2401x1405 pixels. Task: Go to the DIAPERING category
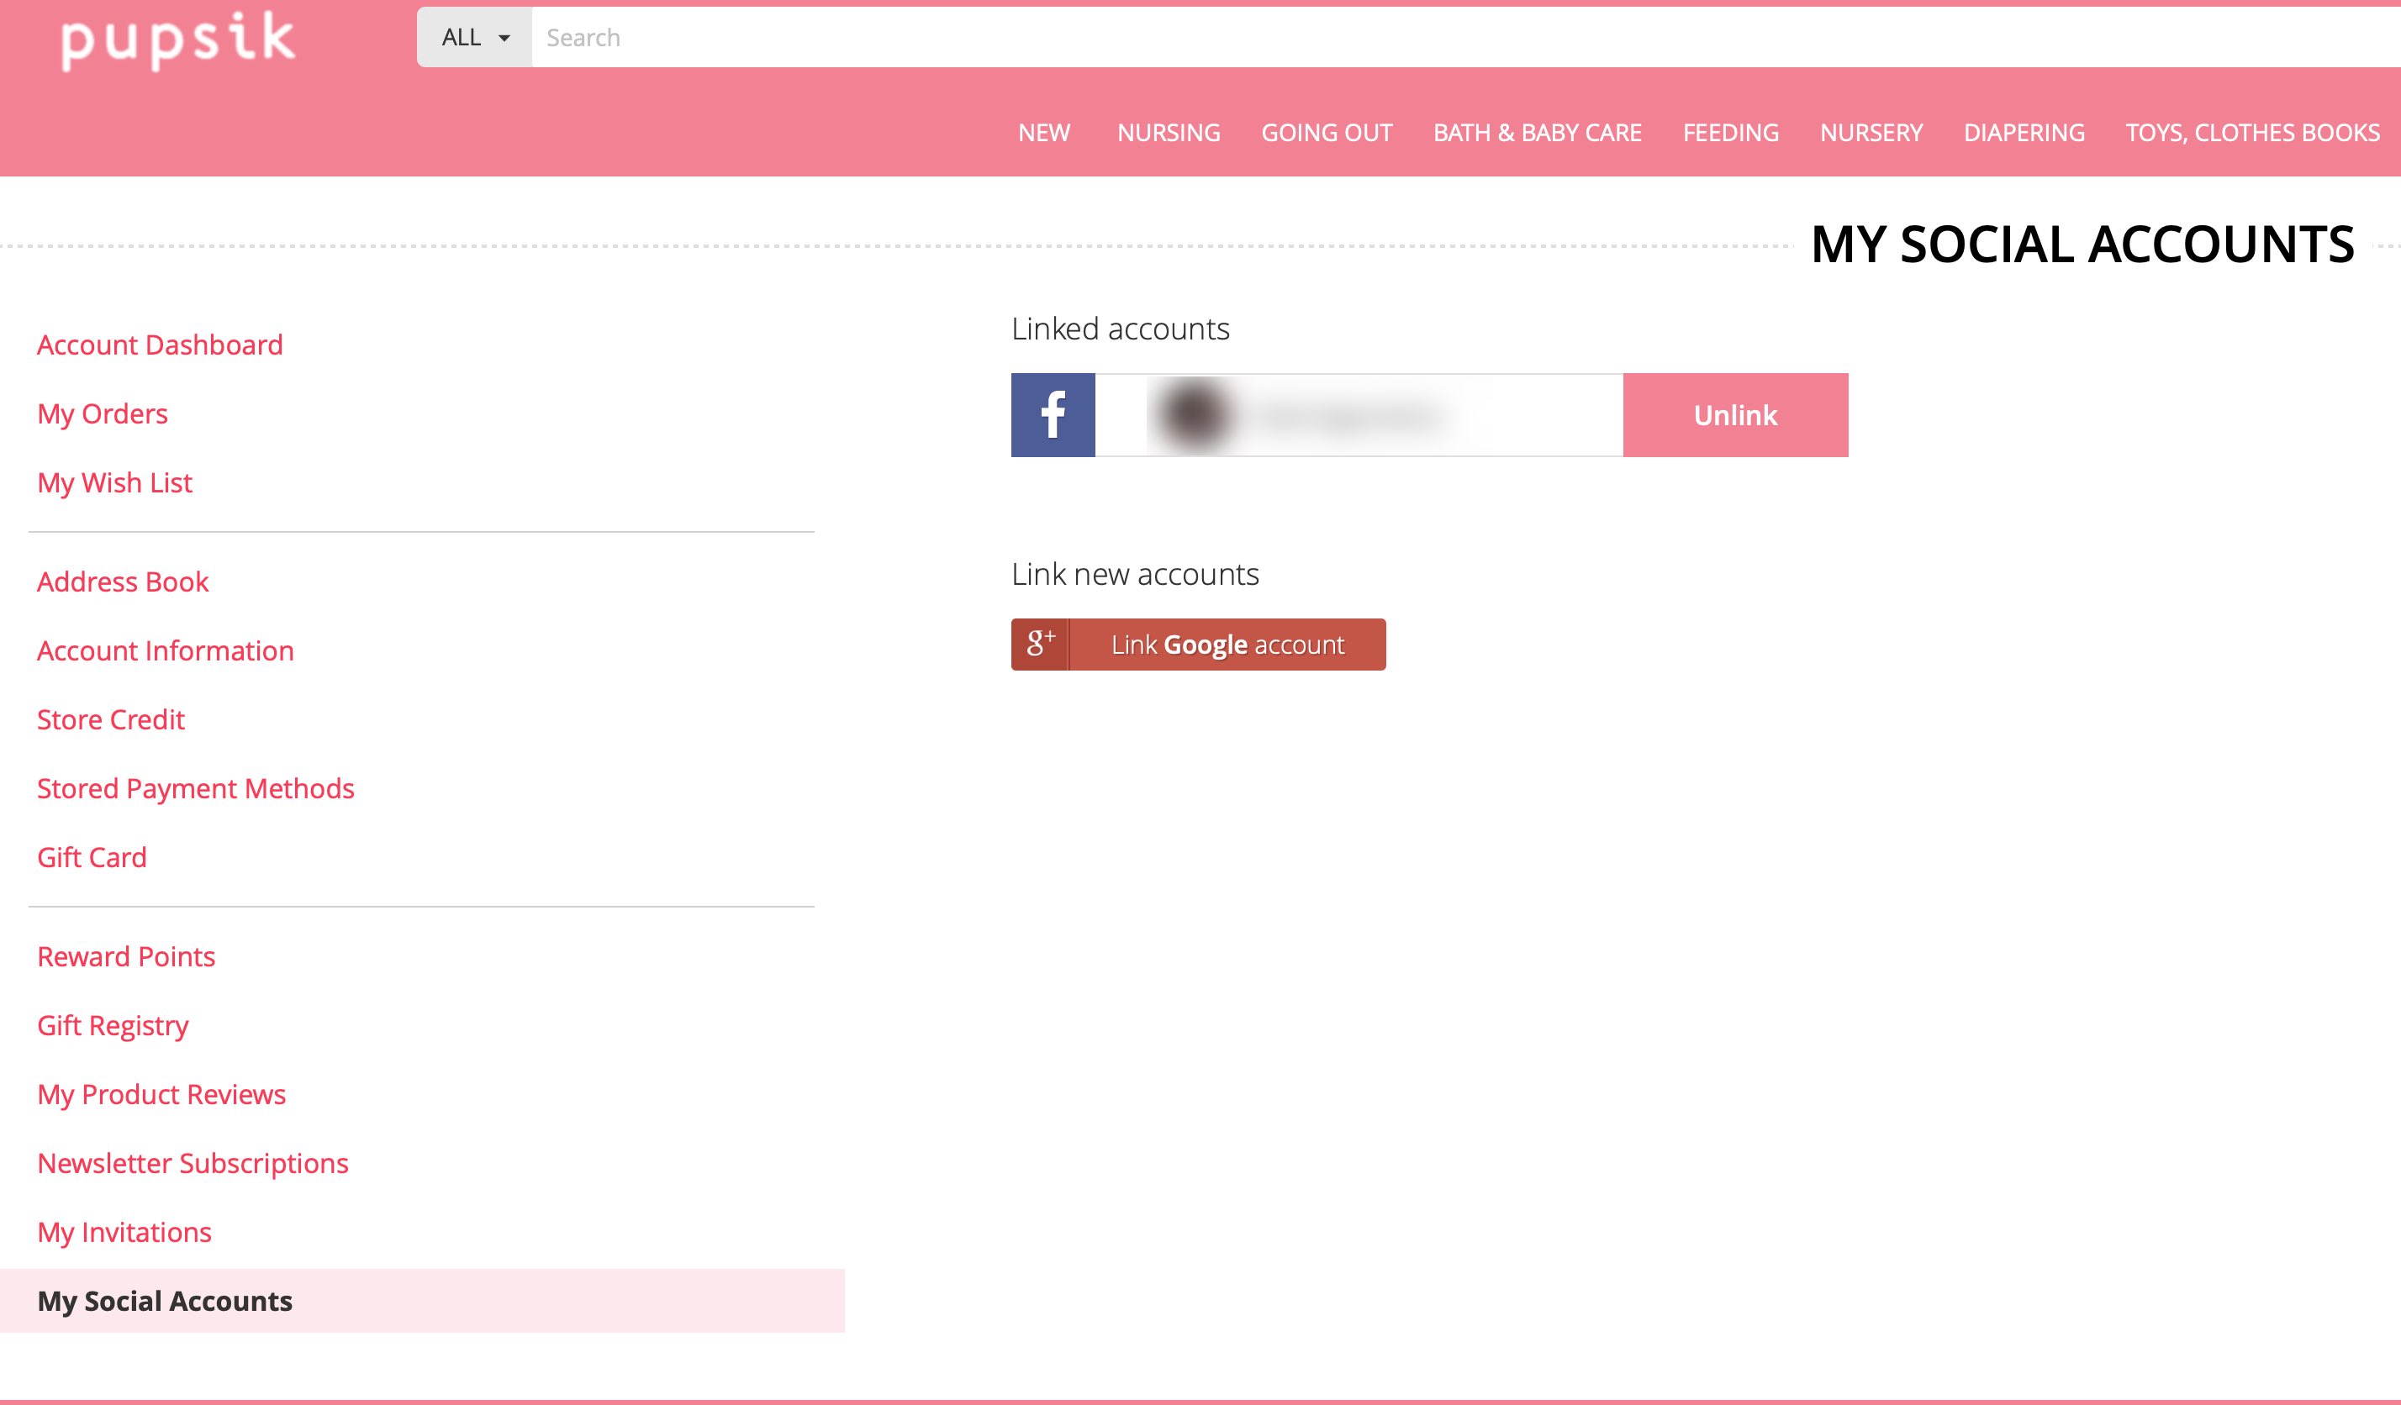click(2024, 133)
